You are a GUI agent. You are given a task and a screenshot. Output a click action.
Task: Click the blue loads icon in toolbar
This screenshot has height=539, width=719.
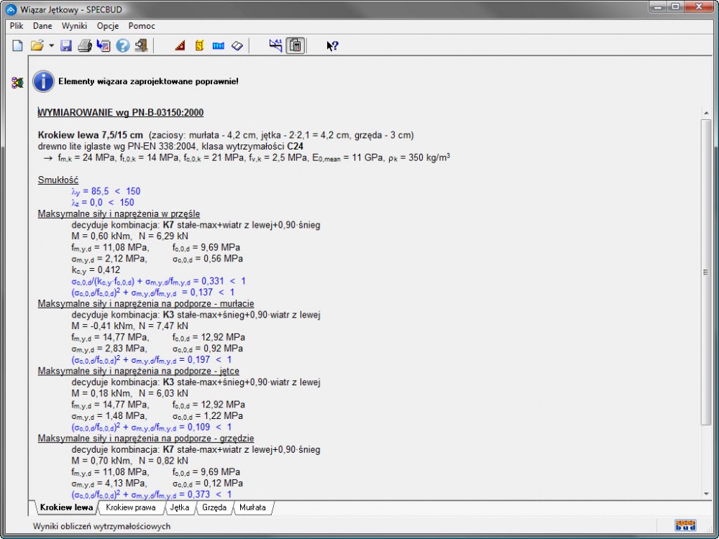pos(219,46)
